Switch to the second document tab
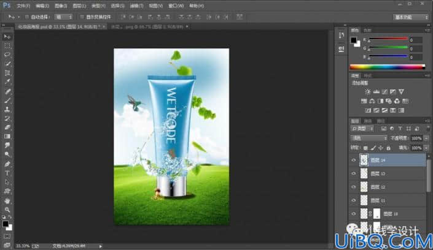This screenshot has height=250, width=433. 147,27
